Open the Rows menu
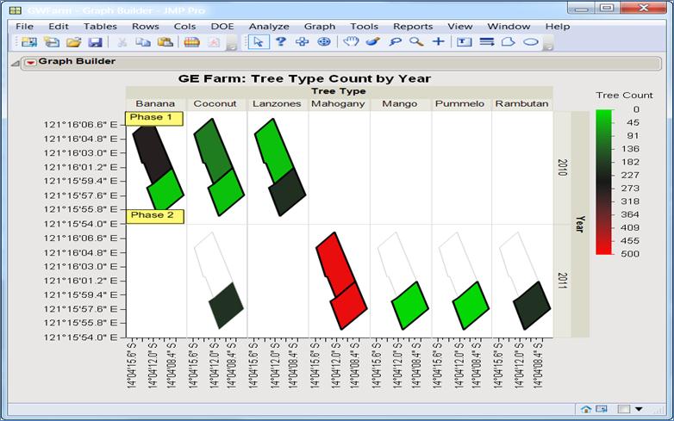Screen dimensions: 674x421 pos(146,26)
